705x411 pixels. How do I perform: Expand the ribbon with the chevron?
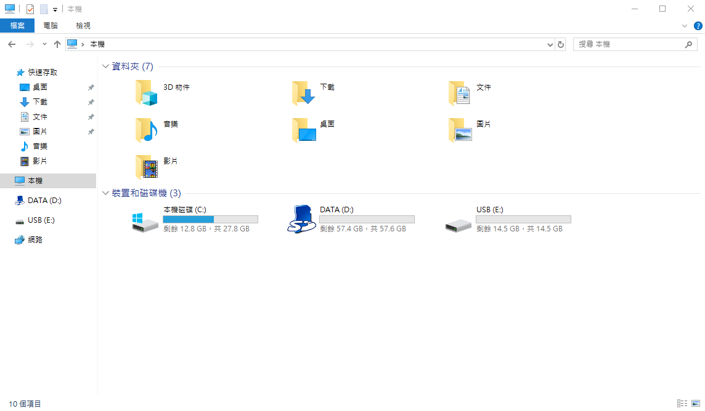684,26
